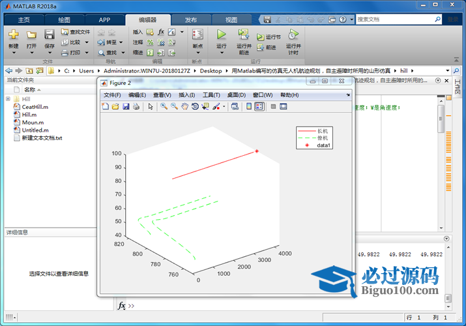Click the 查找文件 (Find Files) button
The height and width of the screenshot is (326, 466).
(76, 31)
